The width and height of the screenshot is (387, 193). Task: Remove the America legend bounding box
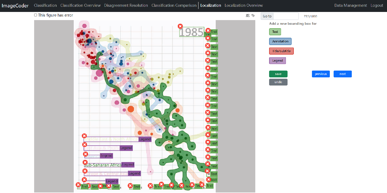click(x=86, y=154)
